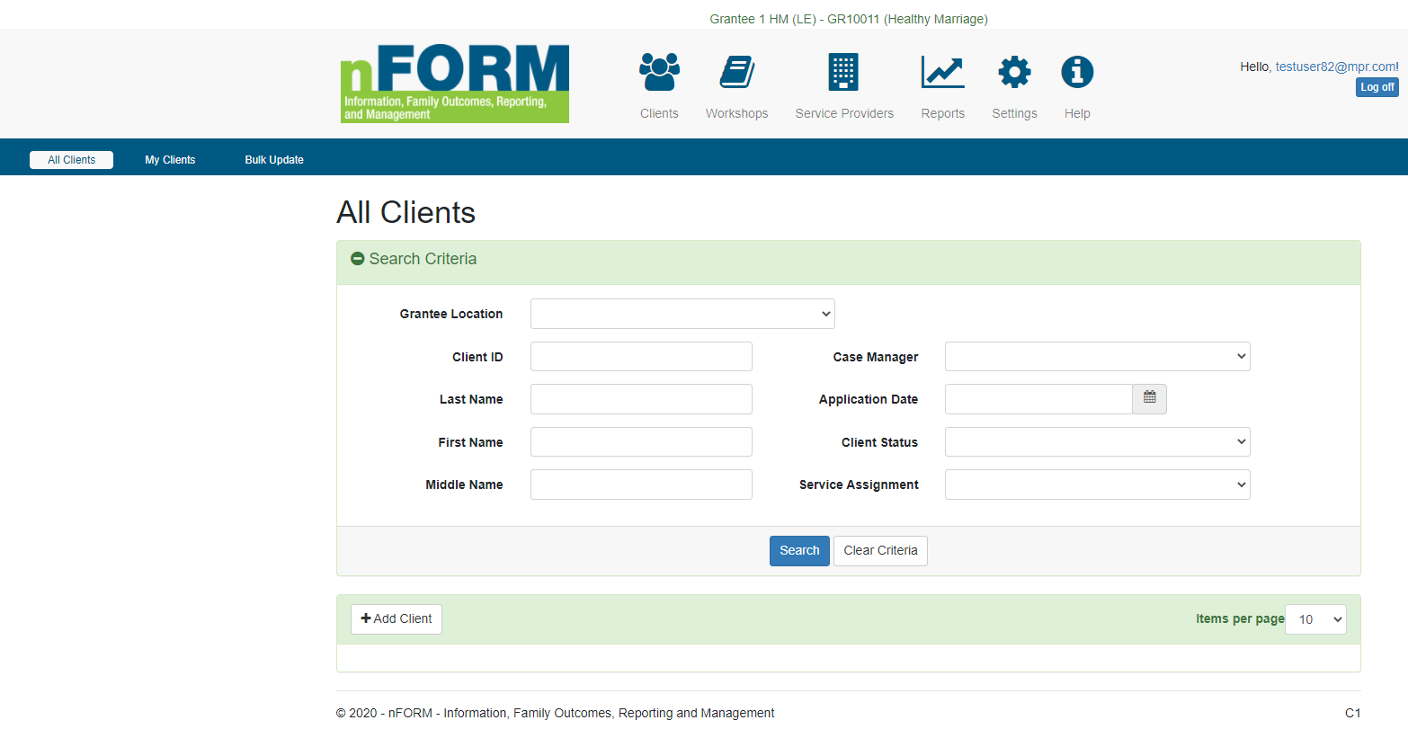The width and height of the screenshot is (1408, 738).
Task: Expand the Service Assignment dropdown
Action: tap(1097, 485)
